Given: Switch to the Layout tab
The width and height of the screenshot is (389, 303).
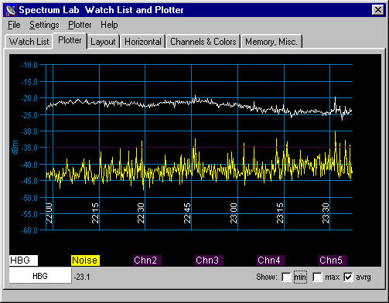Looking at the screenshot, I should (x=103, y=42).
